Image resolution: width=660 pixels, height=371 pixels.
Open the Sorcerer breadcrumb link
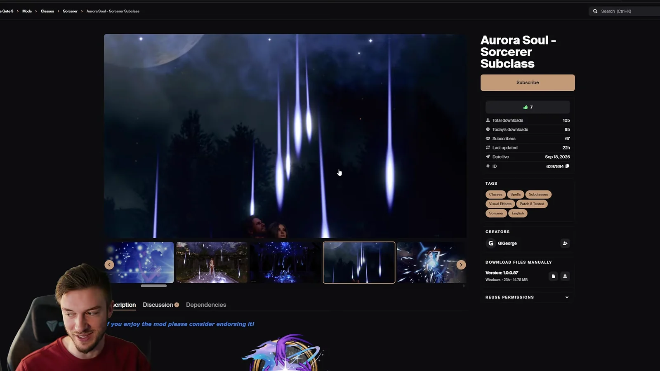tap(70, 11)
